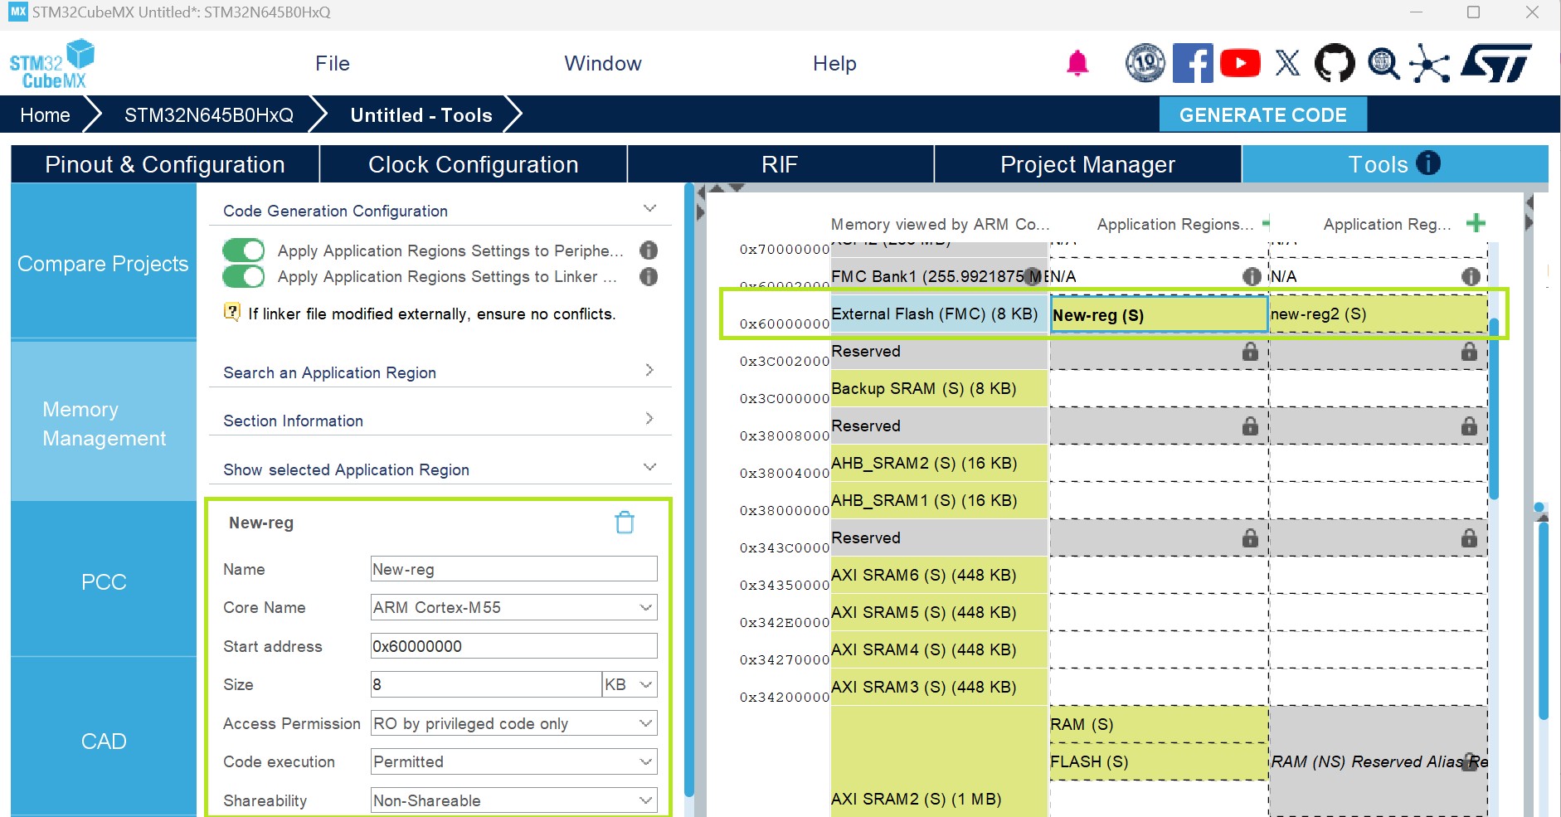This screenshot has width=1561, height=817.
Task: Select the FLASH (S) application region
Action: click(1159, 761)
